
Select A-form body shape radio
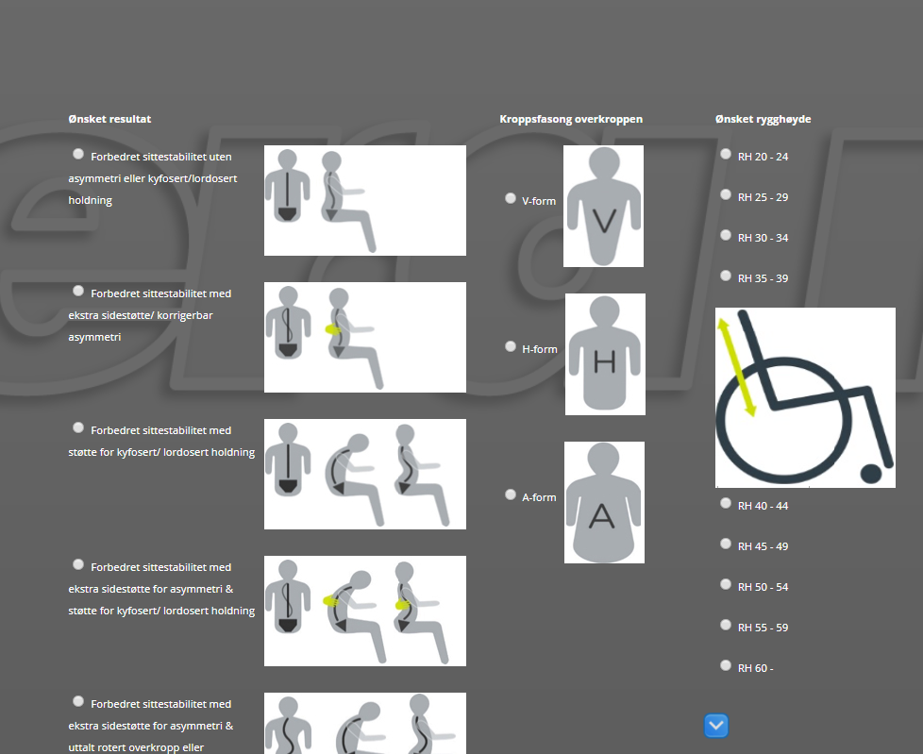511,495
